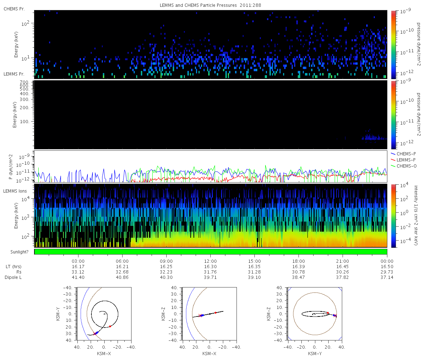The image size is (430, 358).
Task: Click the LEMMS Ions intensity color bar
Action: (394, 216)
